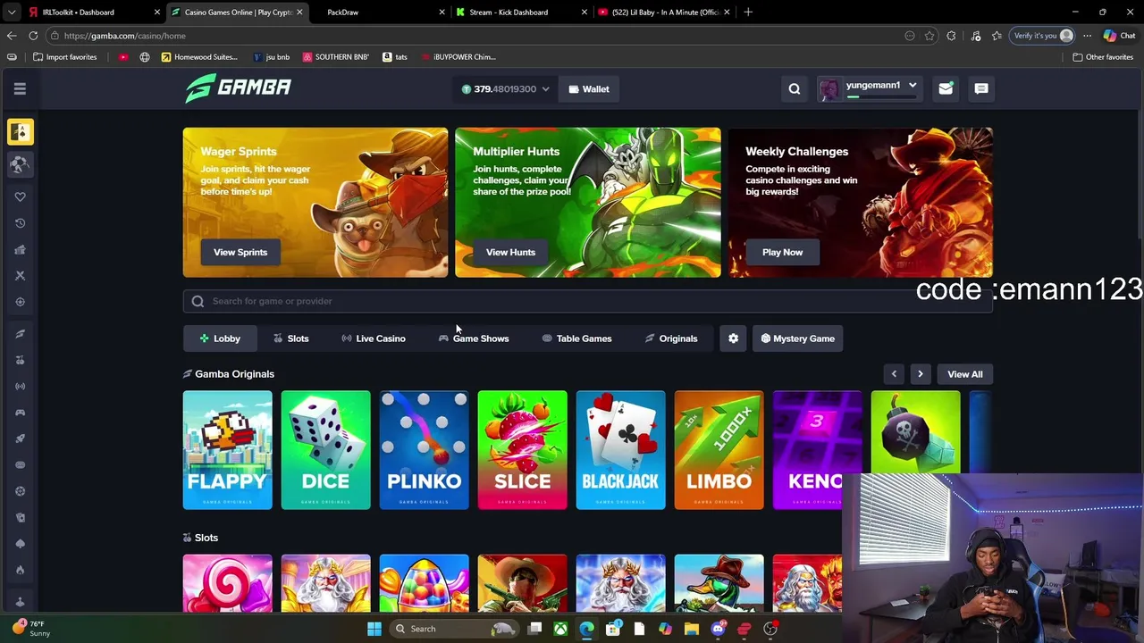Click the live broadcast sidebar icon
The height and width of the screenshot is (643, 1144).
point(20,386)
